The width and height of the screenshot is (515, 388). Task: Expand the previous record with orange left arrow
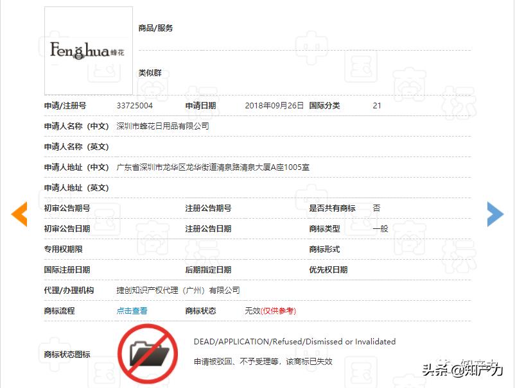(19, 214)
